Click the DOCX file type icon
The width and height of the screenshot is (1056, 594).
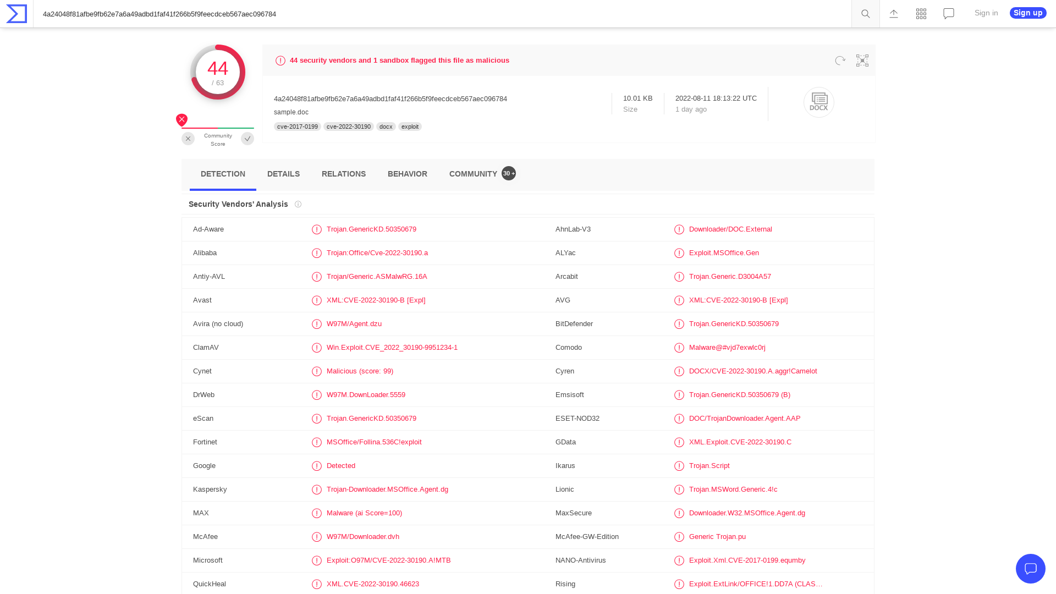point(819,102)
